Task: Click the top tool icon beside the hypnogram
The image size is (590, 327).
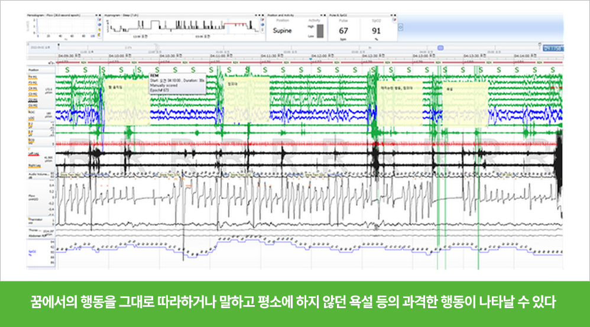Action: tap(262, 20)
